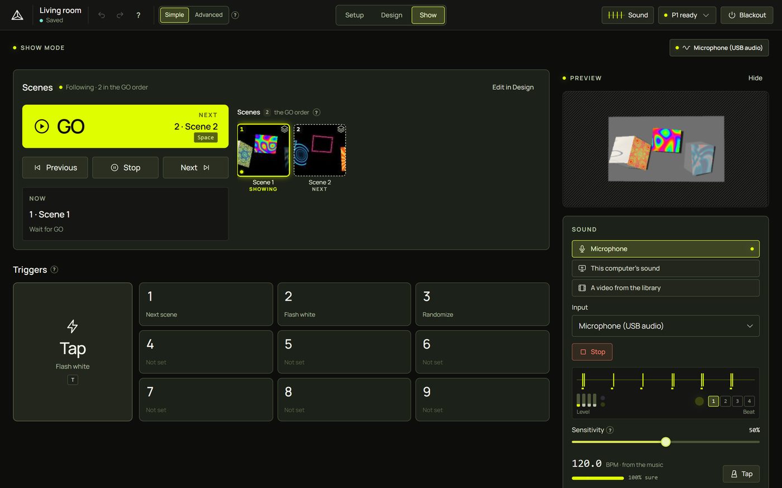Click the lightning Tap trigger pad
782x488 pixels.
73,352
